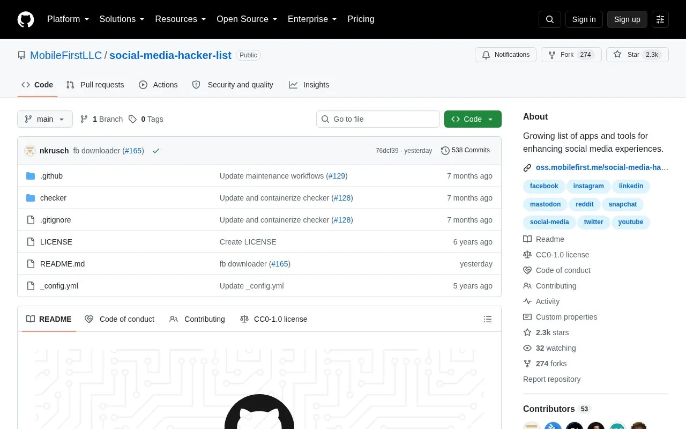686x429 pixels.
Task: Star the repository
Action: [x=637, y=55]
